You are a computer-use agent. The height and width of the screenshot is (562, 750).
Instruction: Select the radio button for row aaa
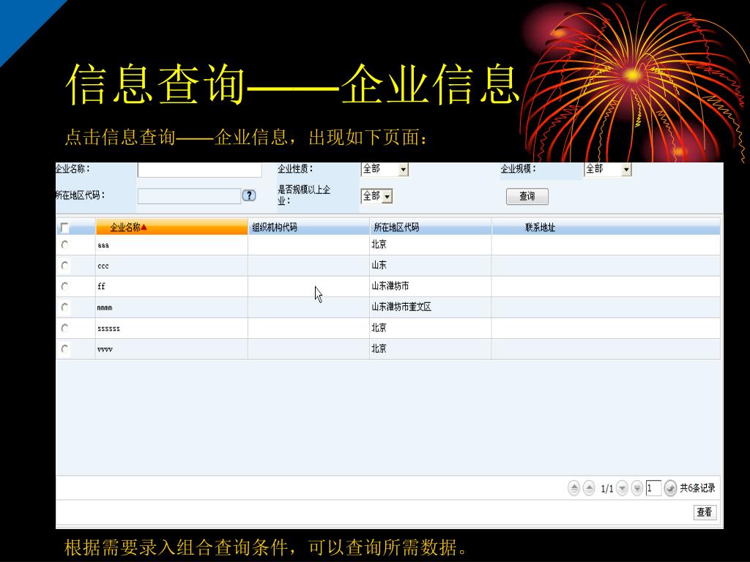click(x=64, y=244)
